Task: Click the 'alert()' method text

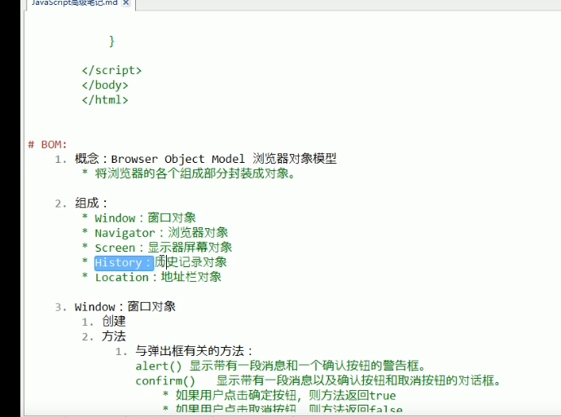Action: [x=159, y=367]
